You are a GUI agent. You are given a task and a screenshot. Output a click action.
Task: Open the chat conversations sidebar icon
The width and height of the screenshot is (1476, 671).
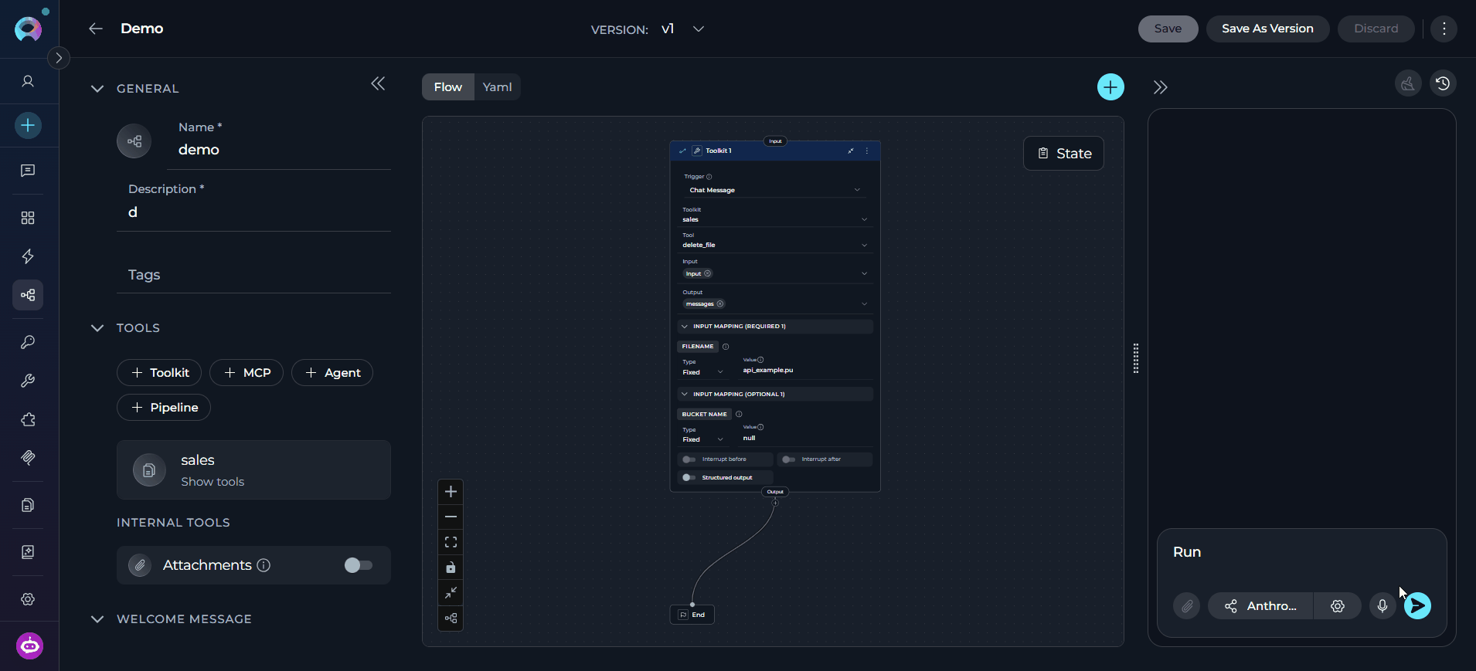(28, 171)
